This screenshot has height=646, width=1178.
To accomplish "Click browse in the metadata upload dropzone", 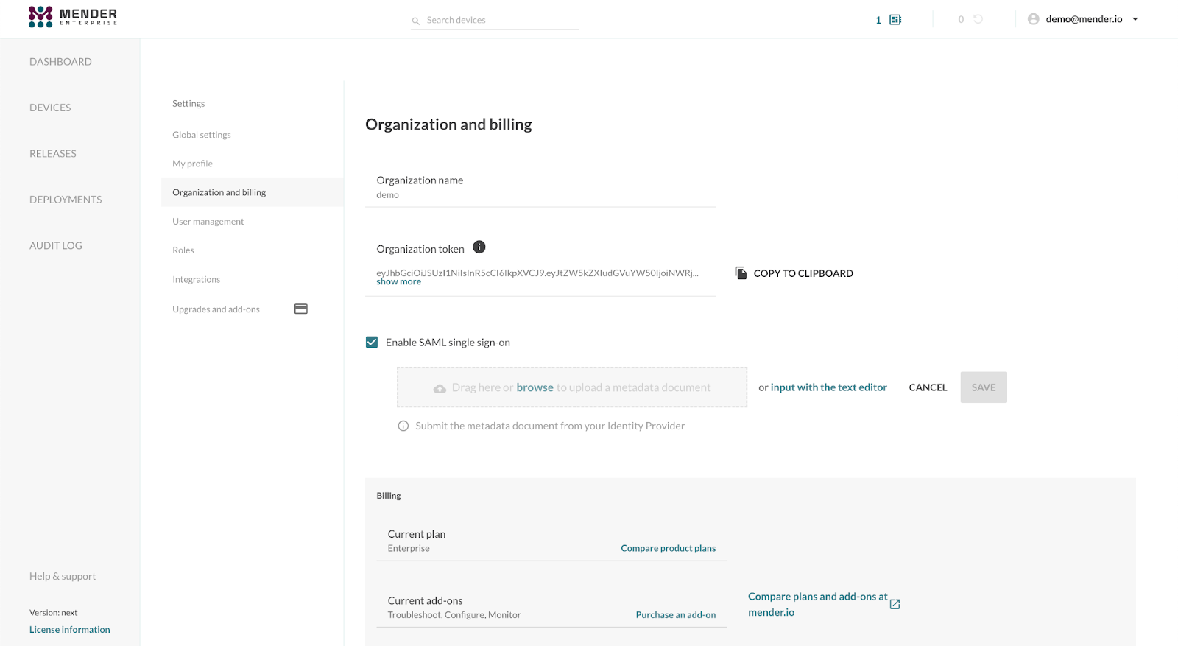I will pos(535,387).
